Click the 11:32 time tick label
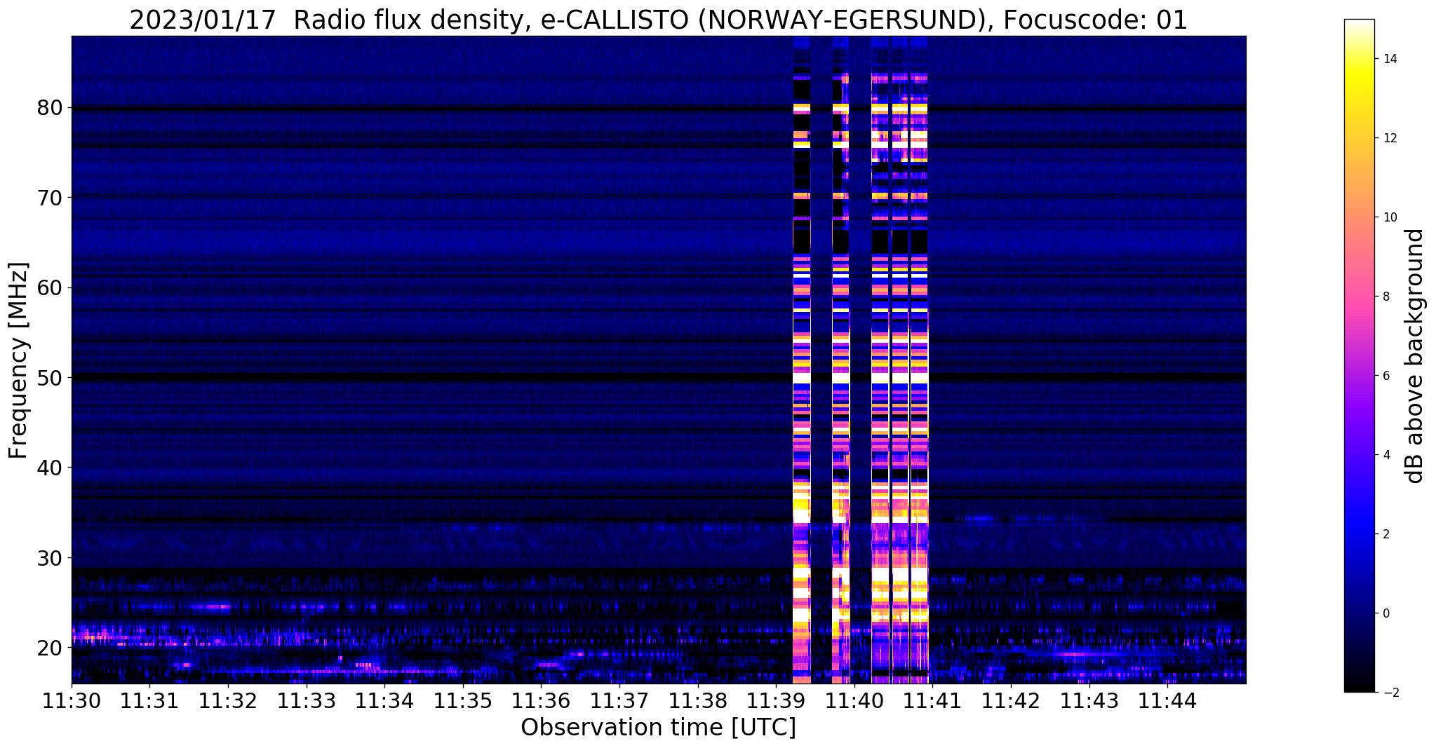 (x=228, y=700)
